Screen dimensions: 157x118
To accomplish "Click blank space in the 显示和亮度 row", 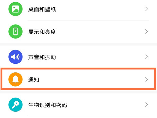I will point(99,32).
